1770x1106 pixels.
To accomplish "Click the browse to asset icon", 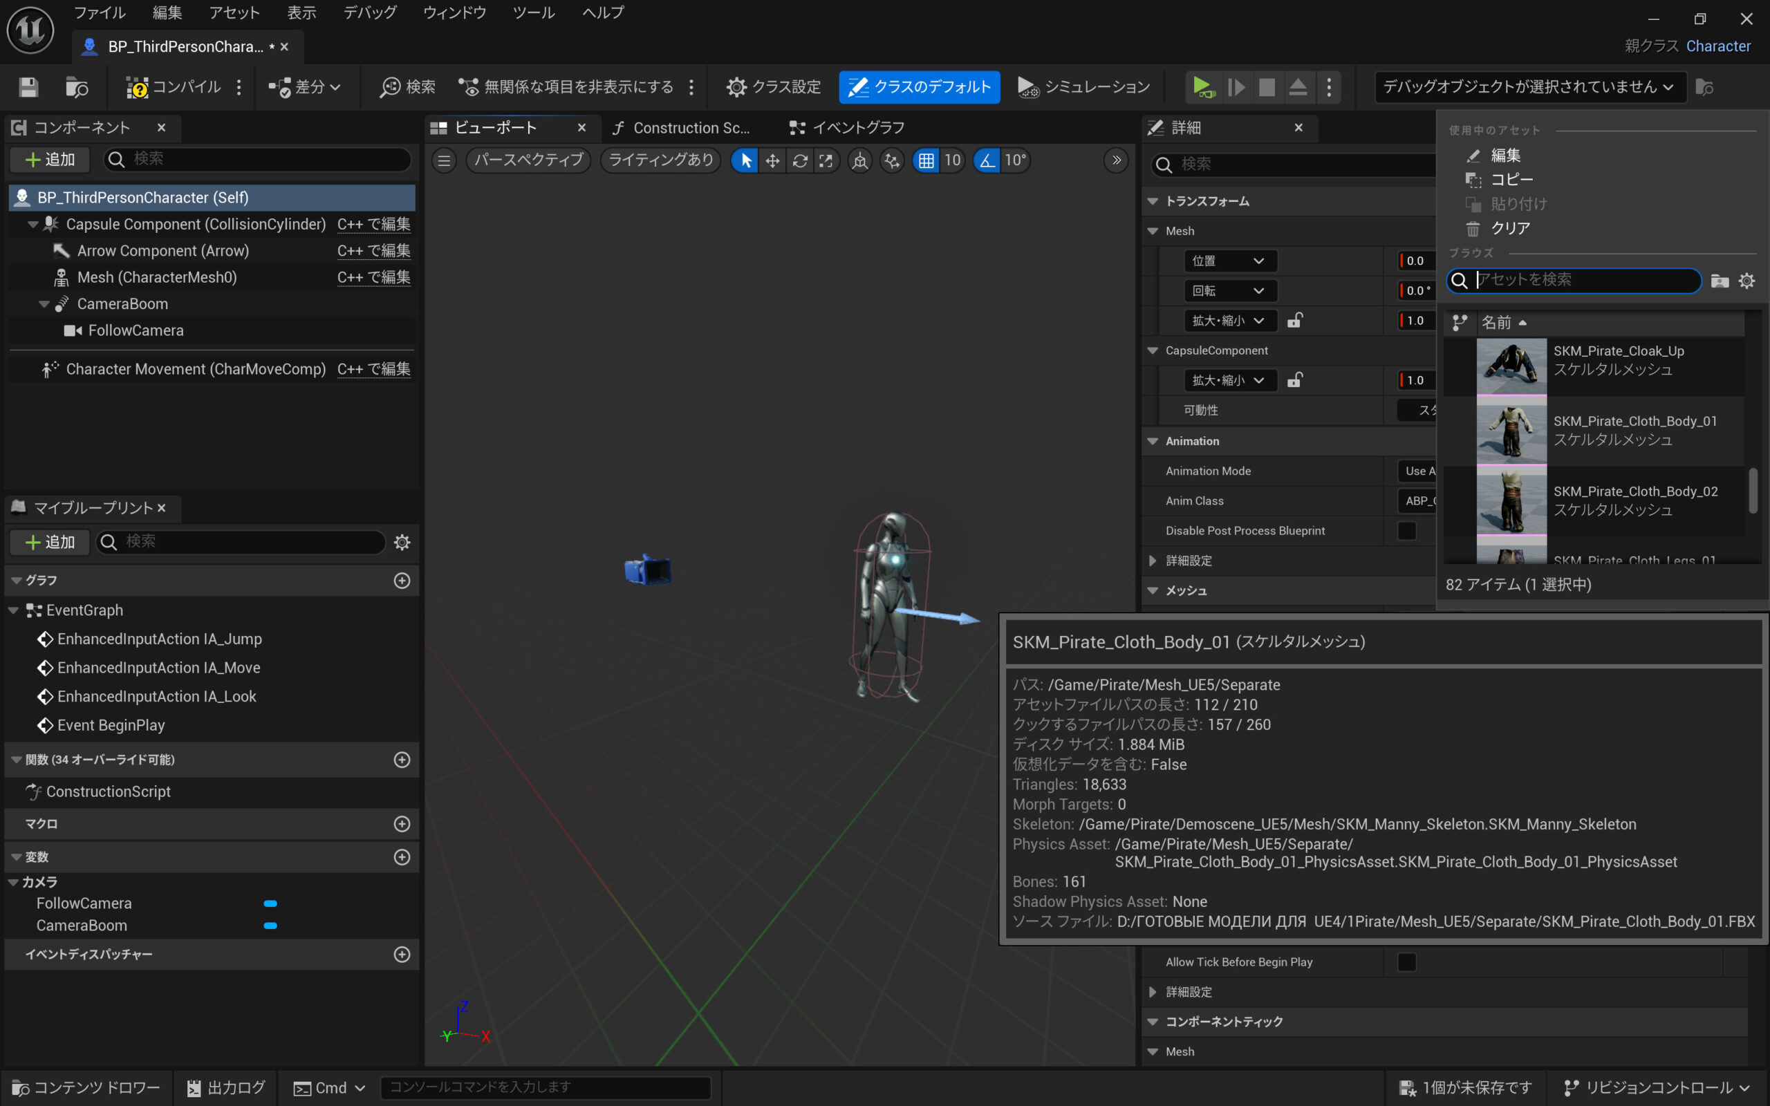I will click(76, 87).
